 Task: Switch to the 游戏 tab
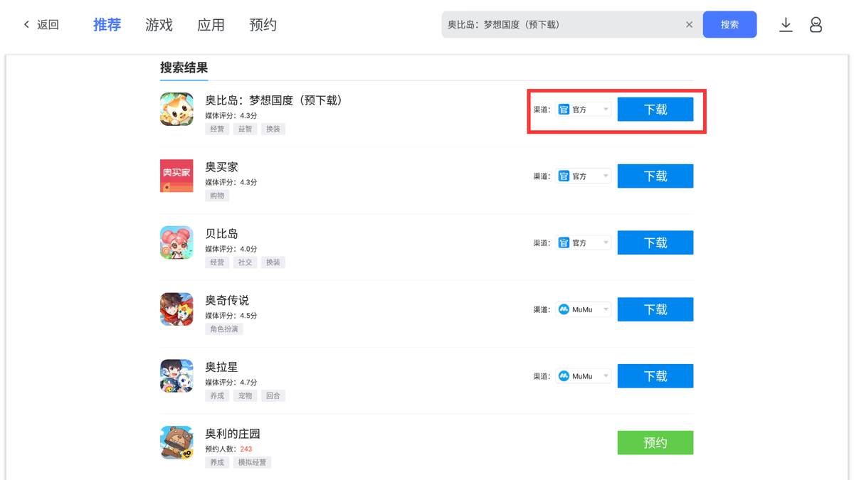click(x=159, y=25)
